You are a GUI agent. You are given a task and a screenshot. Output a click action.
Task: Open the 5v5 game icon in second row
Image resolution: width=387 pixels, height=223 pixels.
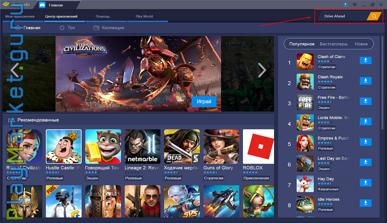[x=182, y=201]
